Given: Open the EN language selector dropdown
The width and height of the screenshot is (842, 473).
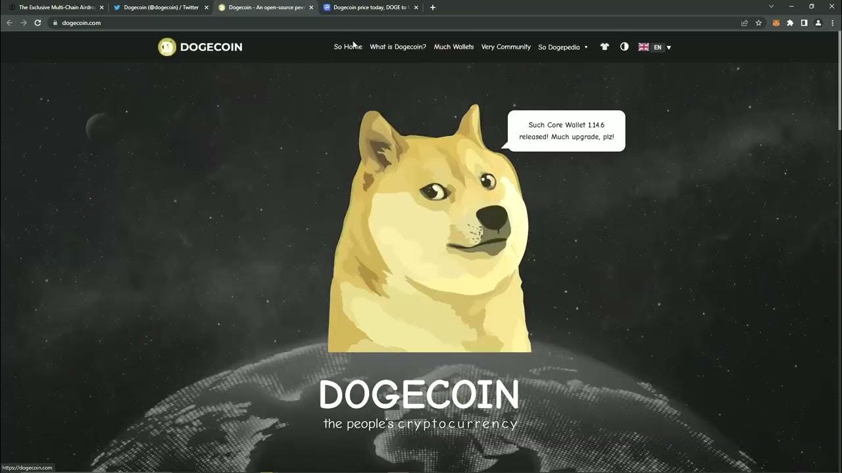Looking at the screenshot, I should click(655, 47).
